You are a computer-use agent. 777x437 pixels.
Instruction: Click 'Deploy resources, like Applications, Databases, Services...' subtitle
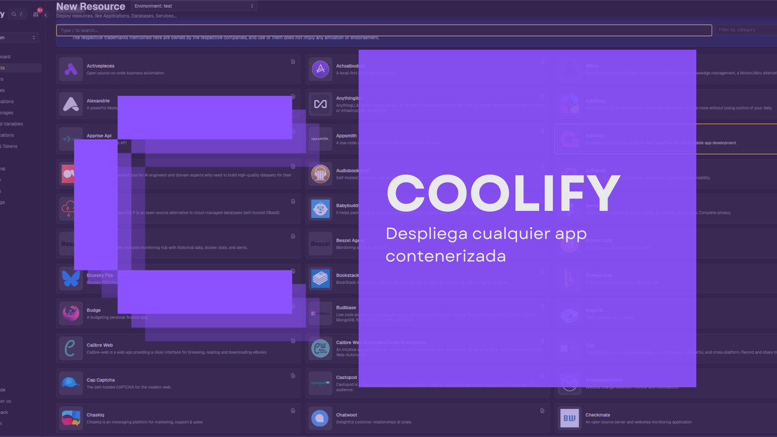pos(116,16)
